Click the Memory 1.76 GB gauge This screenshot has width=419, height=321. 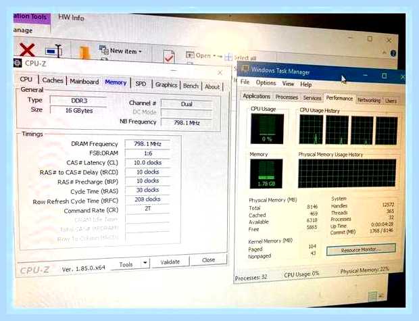pos(266,174)
